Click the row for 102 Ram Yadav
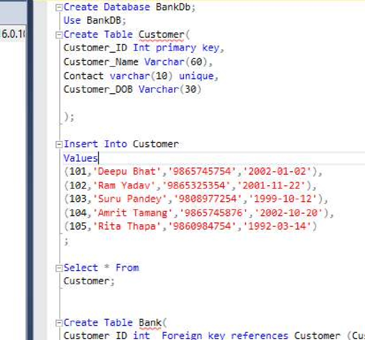 [190, 185]
